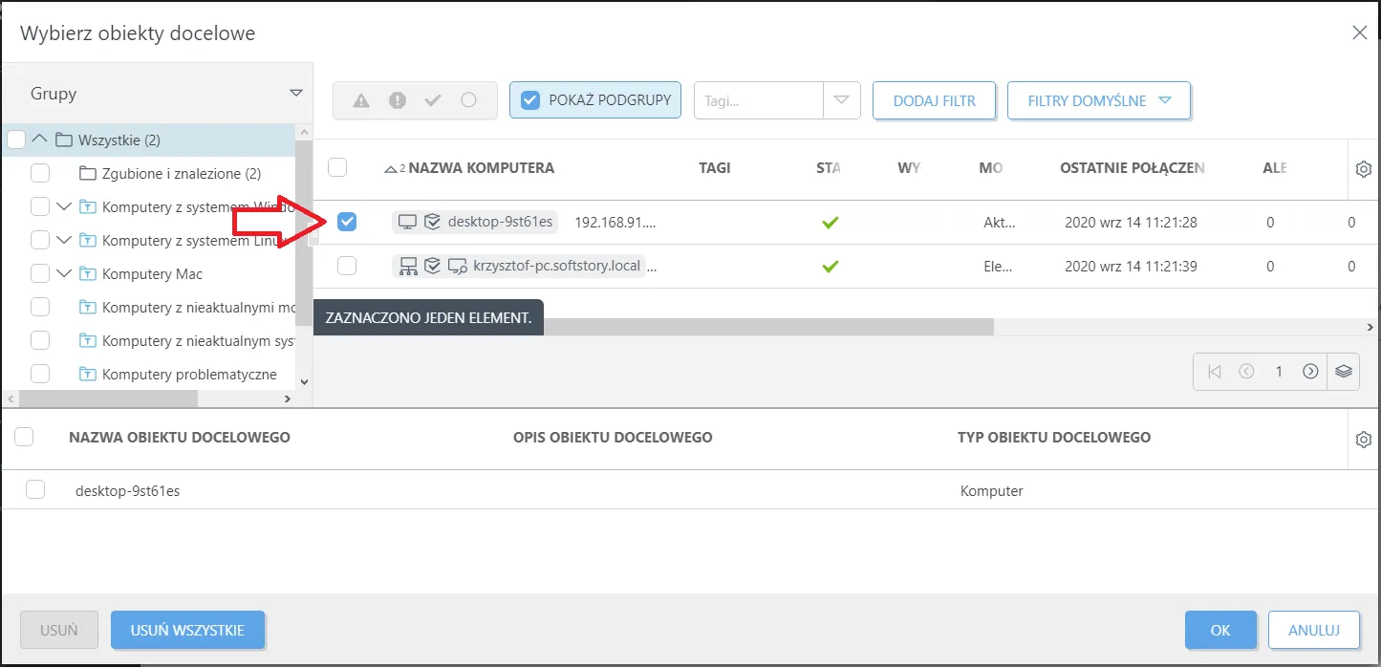The image size is (1381, 668).
Task: Uncheck the desktop-9st61es computer checkbox
Action: [x=347, y=222]
